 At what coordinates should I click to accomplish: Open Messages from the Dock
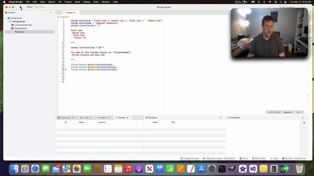[46, 169]
